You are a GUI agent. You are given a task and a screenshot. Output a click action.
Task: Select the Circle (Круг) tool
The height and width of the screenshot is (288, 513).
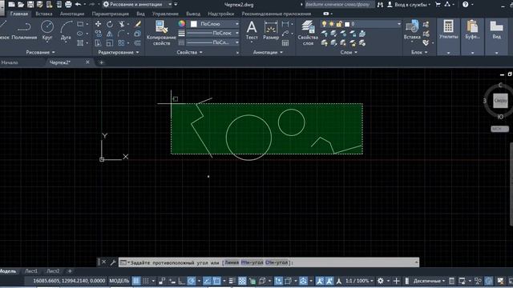[47, 30]
